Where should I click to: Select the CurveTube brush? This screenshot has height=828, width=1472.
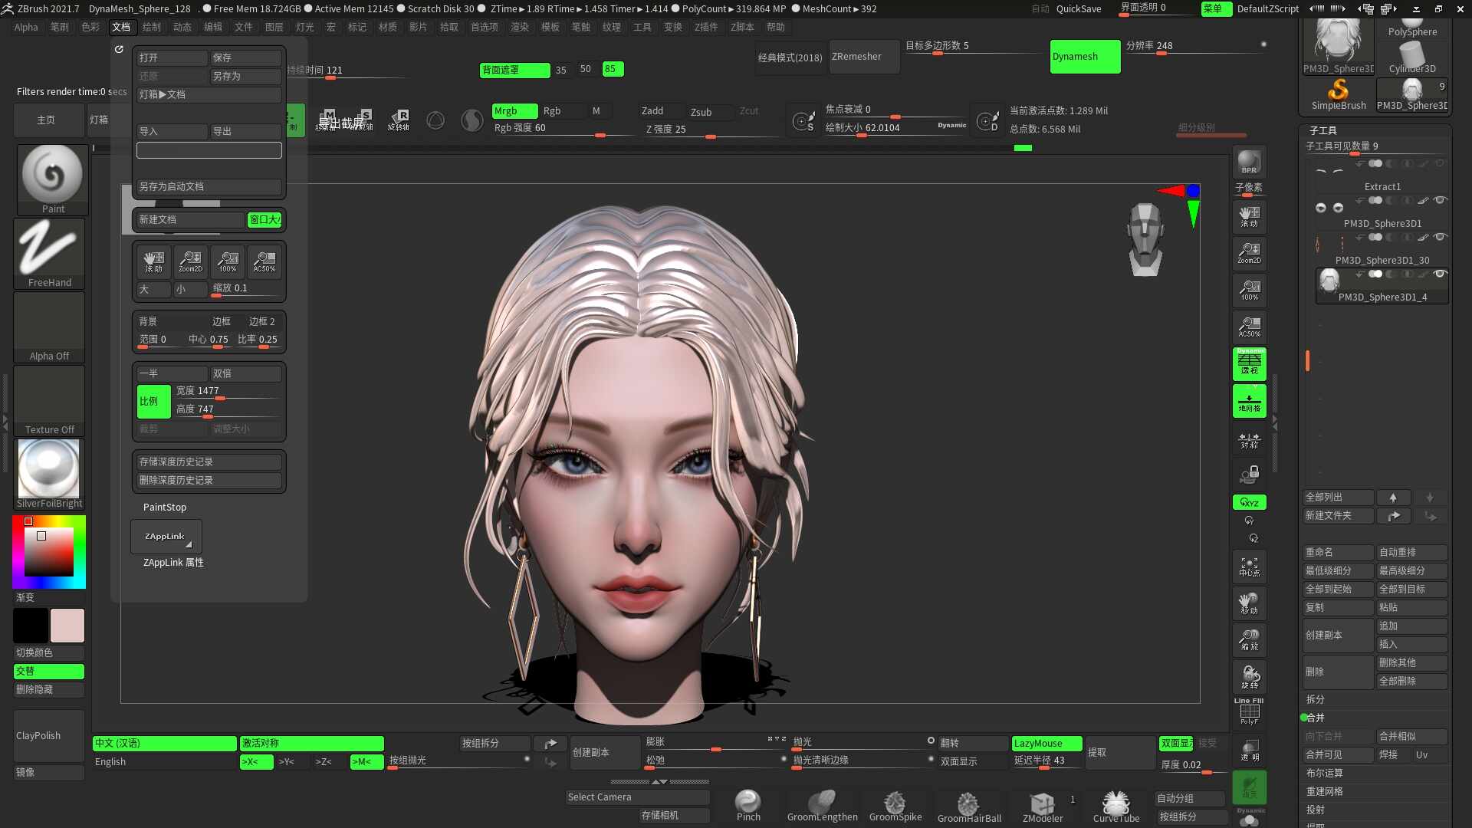coord(1116,807)
